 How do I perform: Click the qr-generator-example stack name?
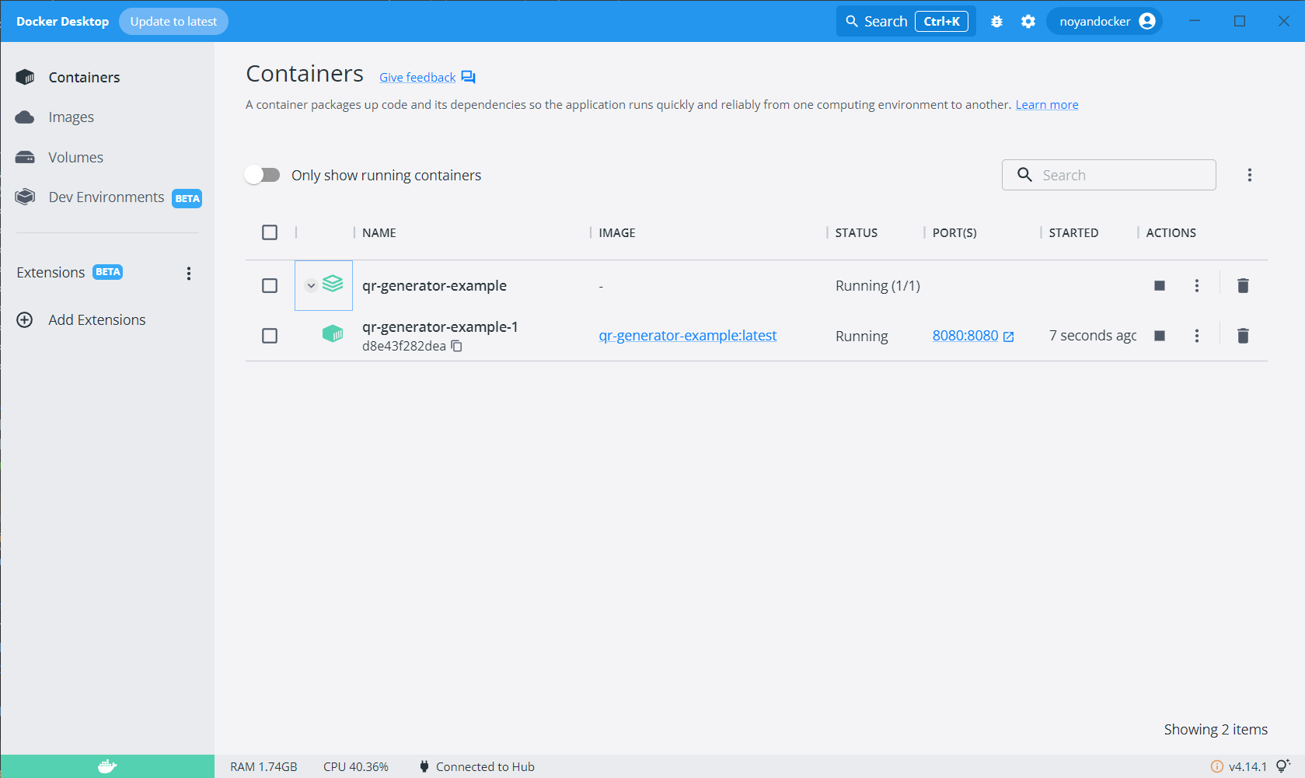click(x=434, y=286)
